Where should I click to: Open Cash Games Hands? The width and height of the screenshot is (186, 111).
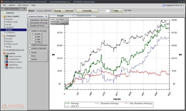(8, 24)
